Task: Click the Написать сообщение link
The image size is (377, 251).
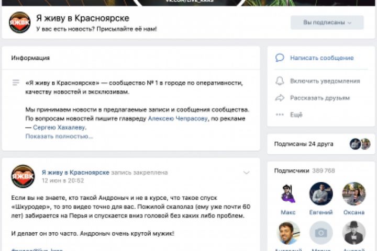Action: coord(321,58)
